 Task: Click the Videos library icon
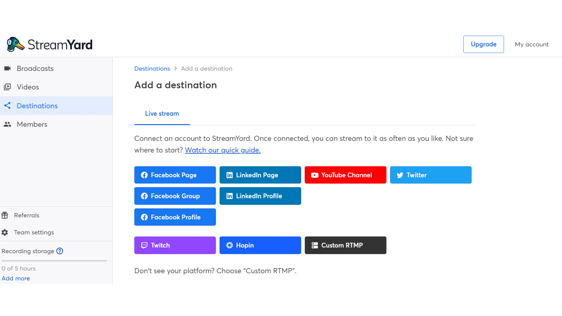[x=7, y=87]
